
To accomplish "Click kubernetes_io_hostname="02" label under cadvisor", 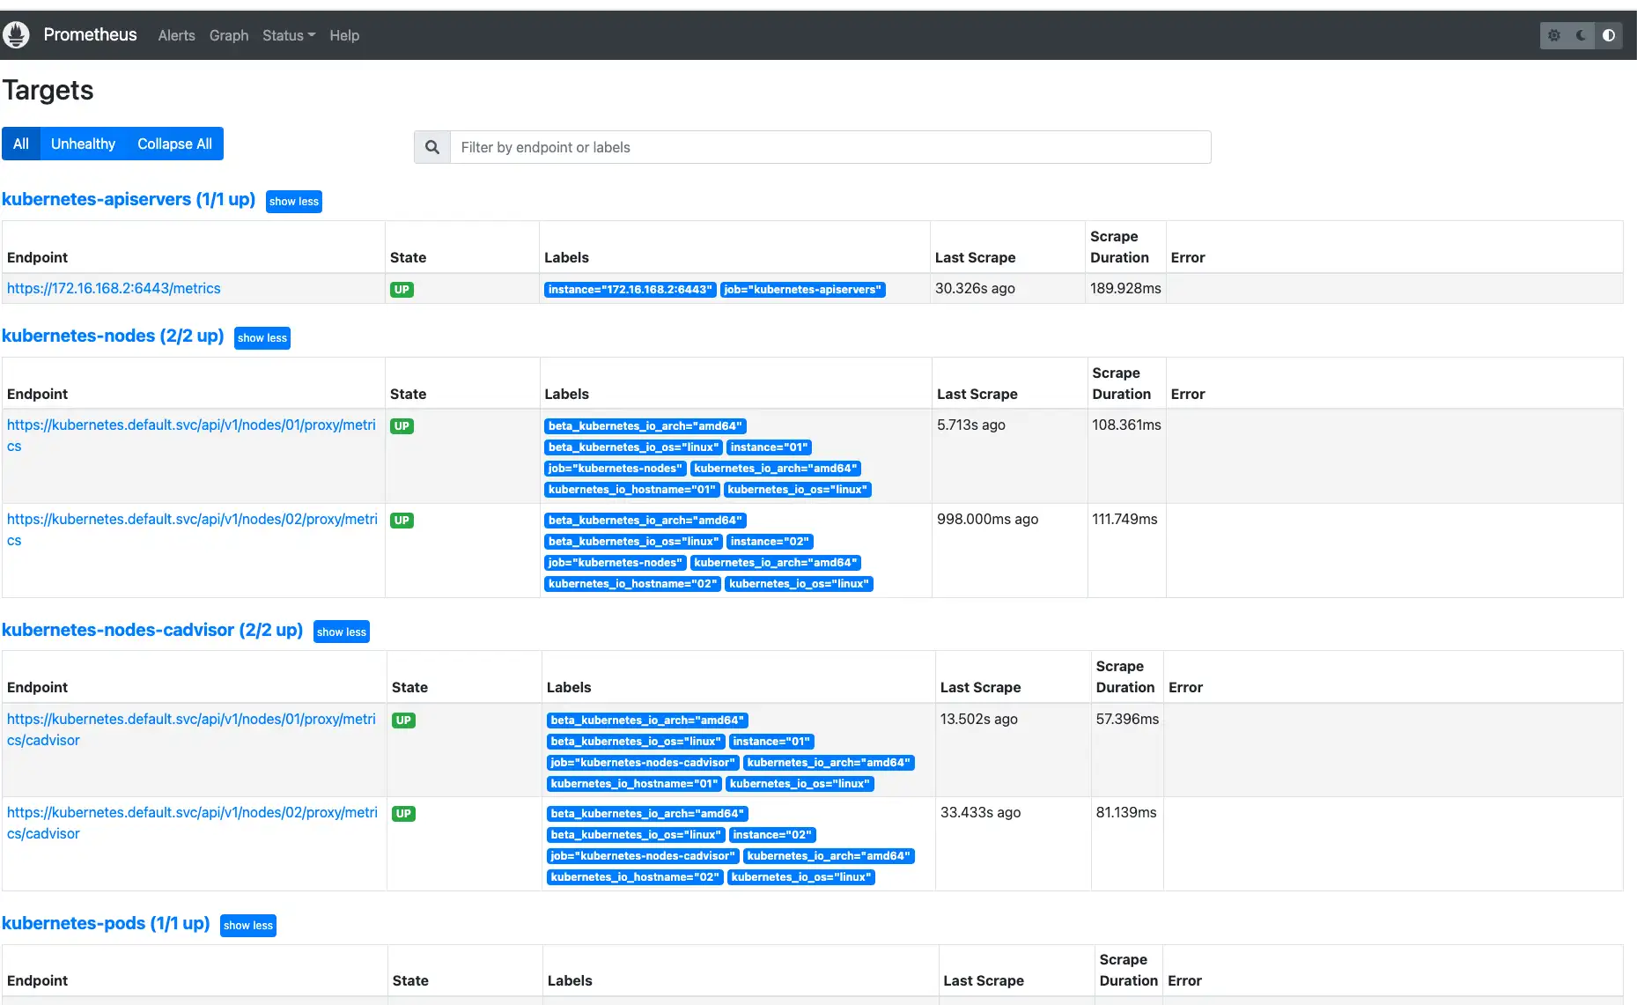I will (635, 877).
